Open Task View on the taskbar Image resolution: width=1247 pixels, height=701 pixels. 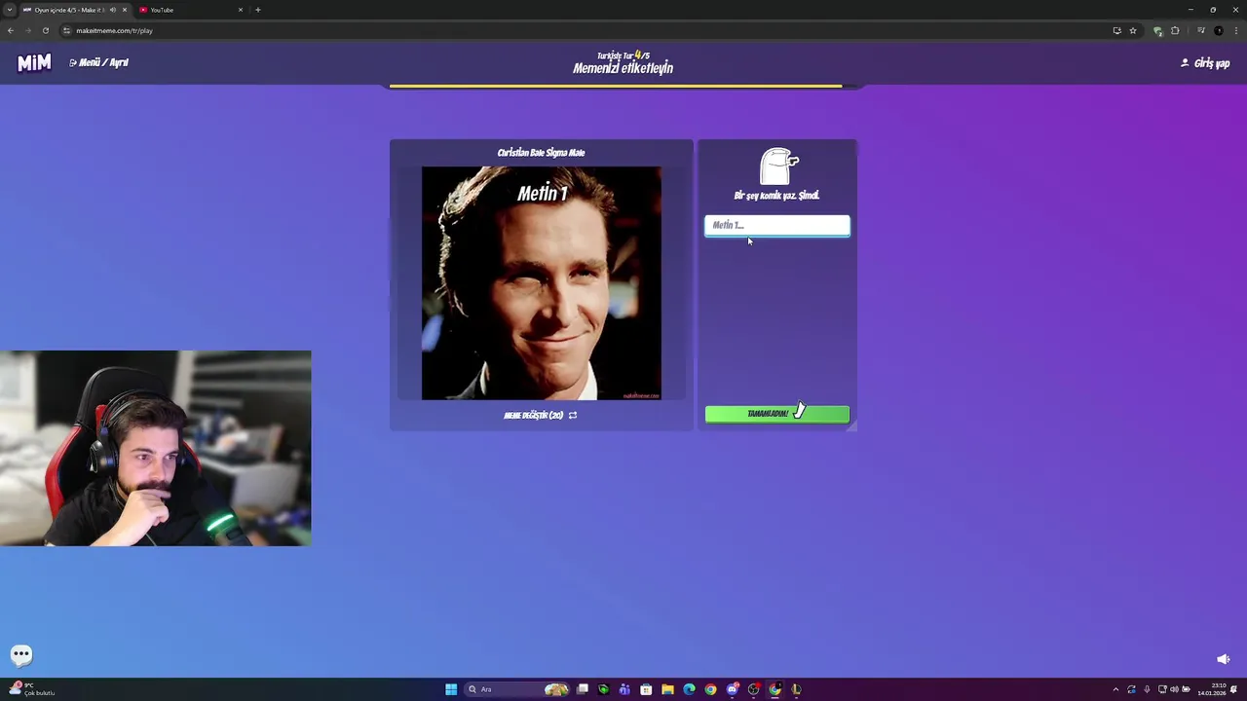pos(583,689)
